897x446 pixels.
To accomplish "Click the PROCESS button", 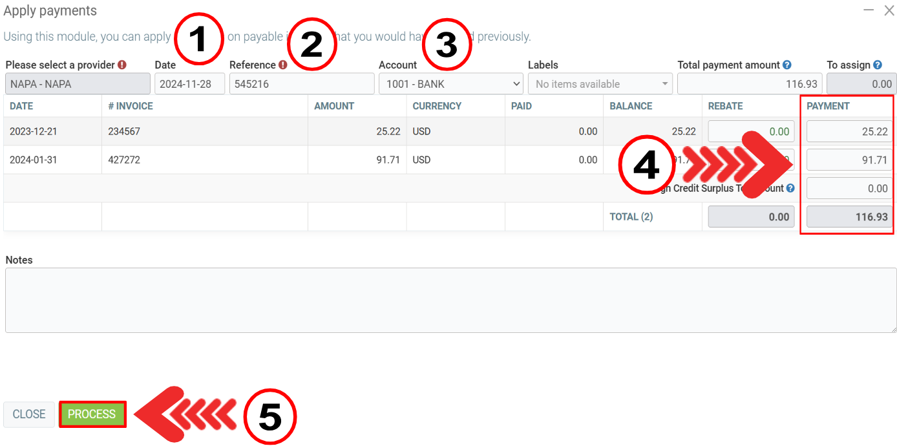I will [x=92, y=414].
